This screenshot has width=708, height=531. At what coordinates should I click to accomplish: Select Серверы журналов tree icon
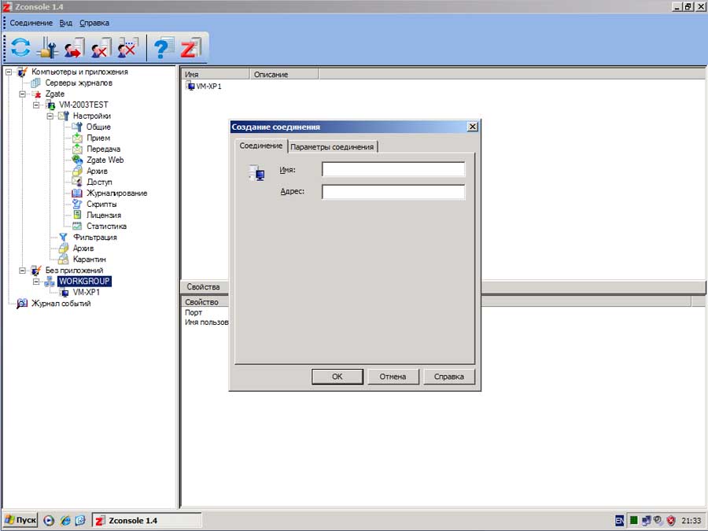click(35, 83)
